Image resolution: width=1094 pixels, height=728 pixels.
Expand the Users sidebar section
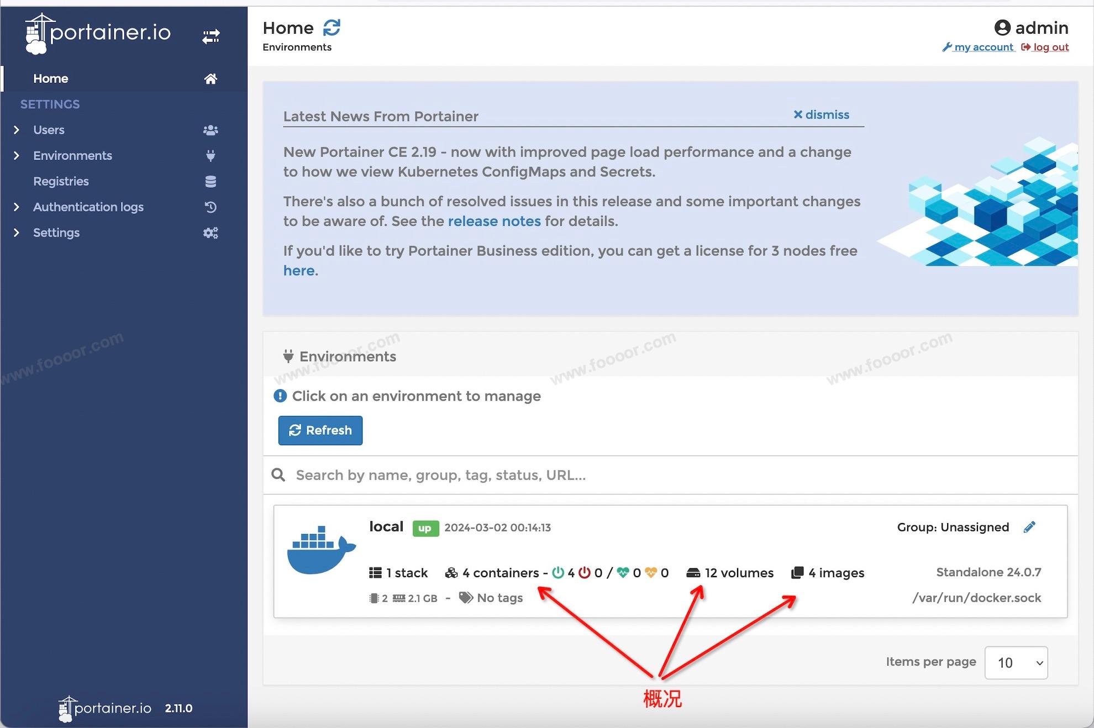[17, 130]
